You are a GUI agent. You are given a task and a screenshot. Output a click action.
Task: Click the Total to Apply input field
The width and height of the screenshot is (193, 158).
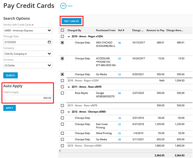point(28,98)
